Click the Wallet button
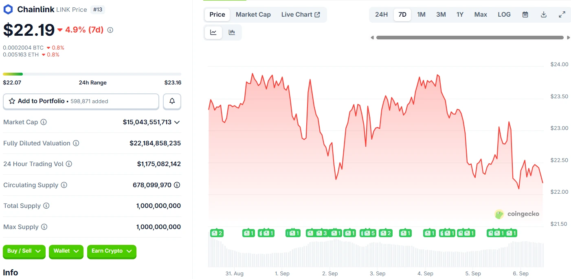Viewport: 571px width, 279px height. tap(66, 252)
